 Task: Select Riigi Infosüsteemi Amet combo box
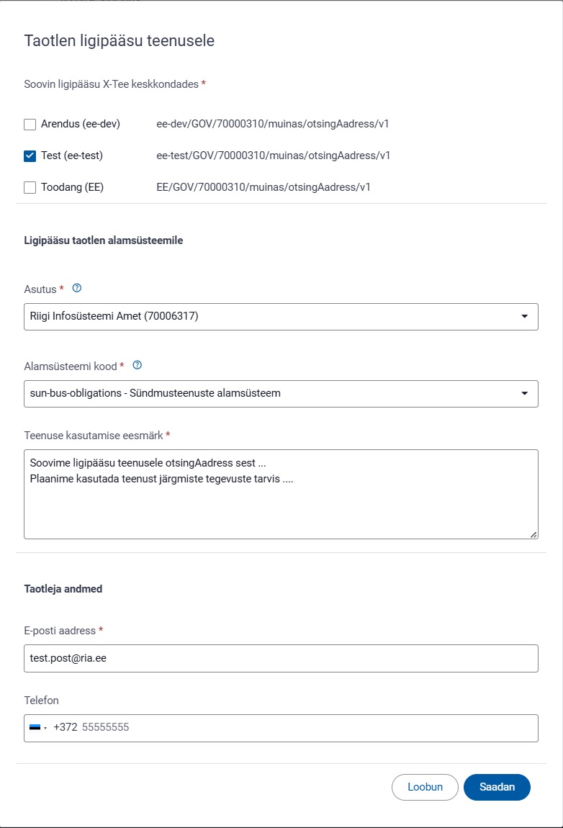[266, 316]
